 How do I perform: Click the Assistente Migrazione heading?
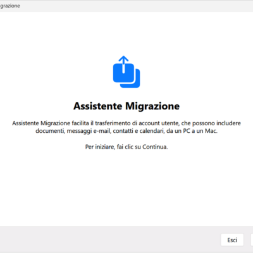(x=126, y=106)
